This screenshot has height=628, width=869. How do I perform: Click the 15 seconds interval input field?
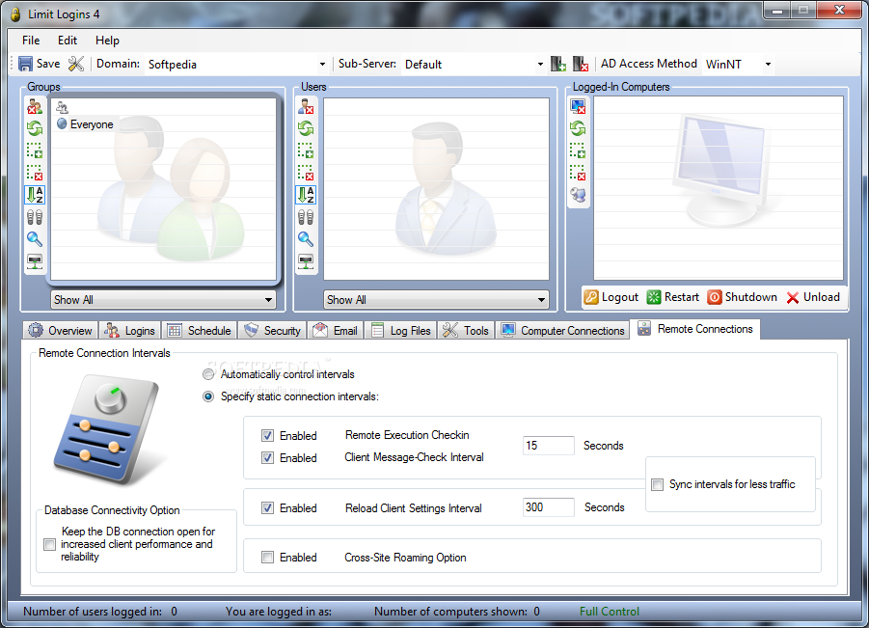click(x=548, y=446)
